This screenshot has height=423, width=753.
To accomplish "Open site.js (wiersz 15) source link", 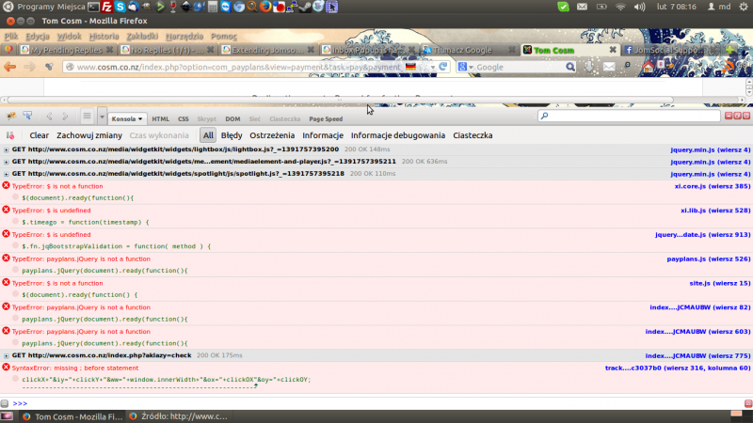I will click(x=720, y=283).
